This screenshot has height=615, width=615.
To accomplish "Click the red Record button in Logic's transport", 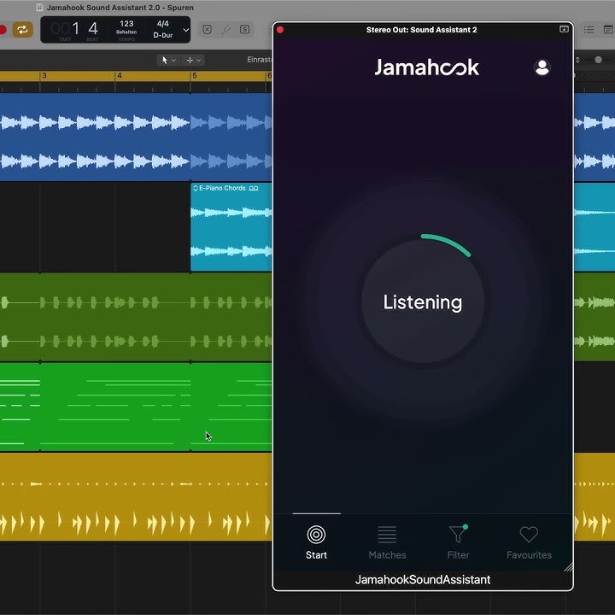I will click(3, 30).
